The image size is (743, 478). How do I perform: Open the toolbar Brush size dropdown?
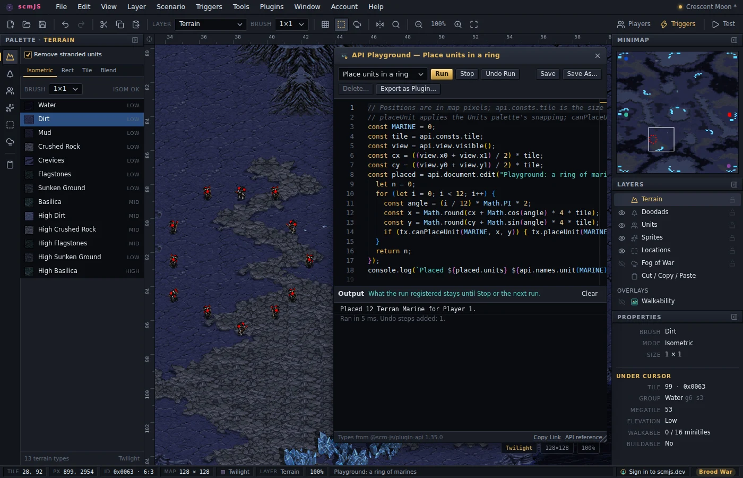(292, 24)
